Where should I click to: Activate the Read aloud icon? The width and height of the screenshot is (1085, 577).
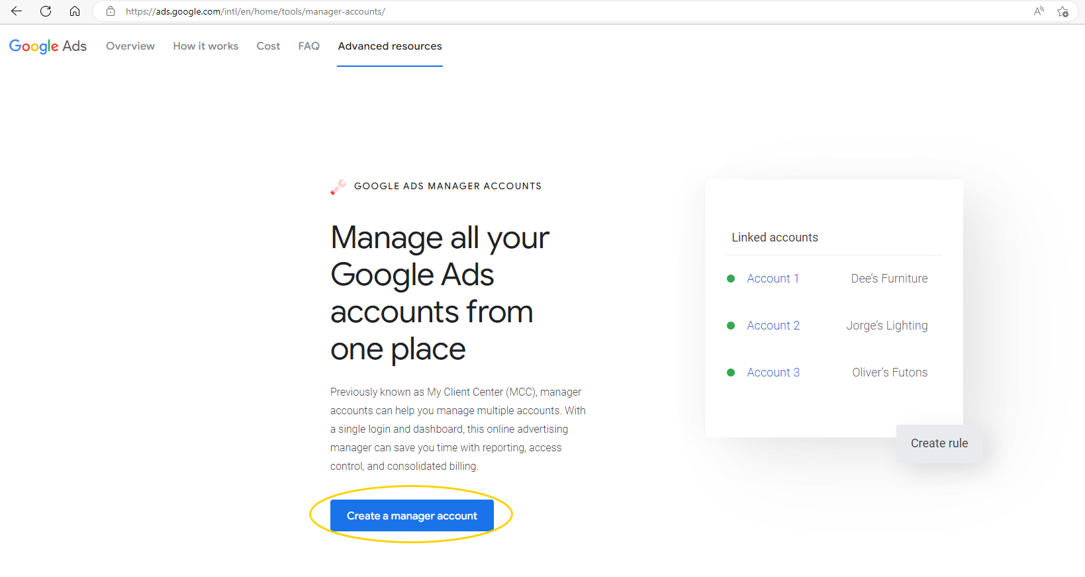coord(1039,11)
